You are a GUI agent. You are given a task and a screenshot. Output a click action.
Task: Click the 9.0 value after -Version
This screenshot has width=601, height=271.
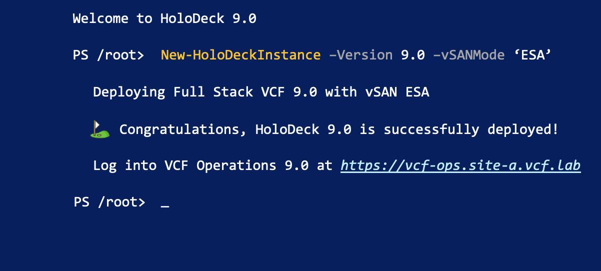point(412,54)
